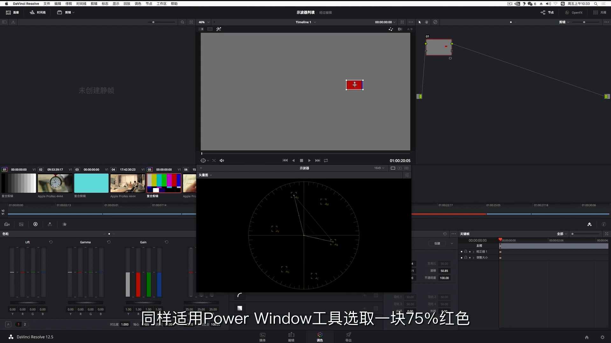Select the Color Wheels palette icon
The width and height of the screenshot is (611, 343).
pos(35,224)
